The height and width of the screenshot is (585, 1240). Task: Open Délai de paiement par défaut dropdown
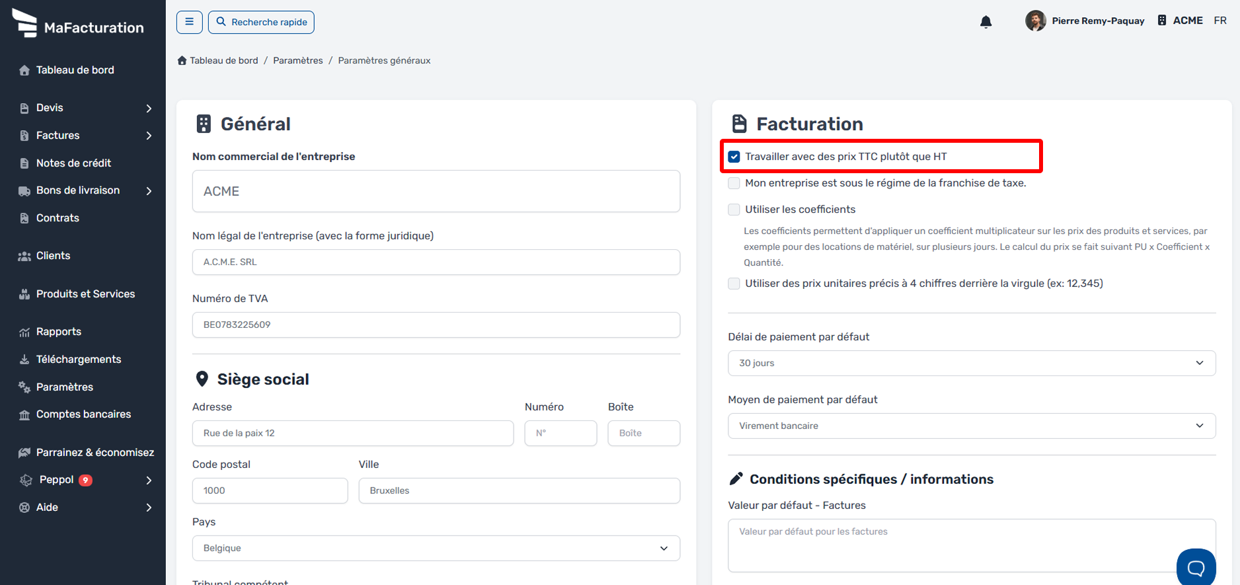coord(972,363)
